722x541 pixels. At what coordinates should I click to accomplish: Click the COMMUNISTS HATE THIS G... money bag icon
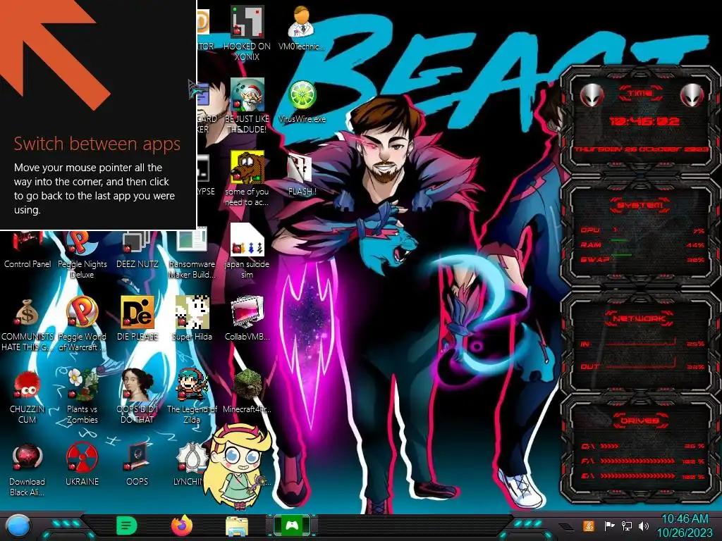[x=27, y=312]
